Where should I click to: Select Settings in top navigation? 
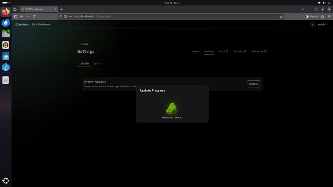pyautogui.click(x=209, y=51)
